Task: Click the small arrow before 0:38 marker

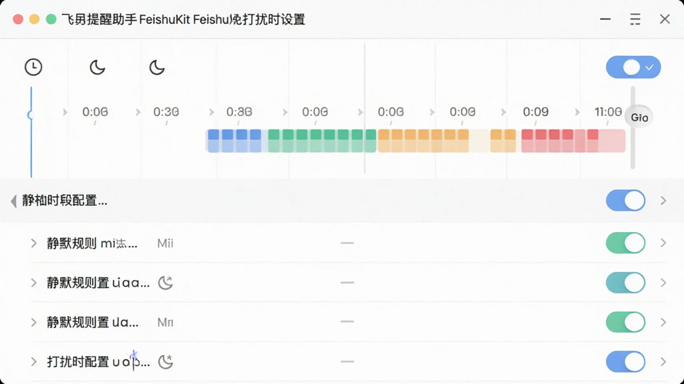Action: [x=212, y=112]
